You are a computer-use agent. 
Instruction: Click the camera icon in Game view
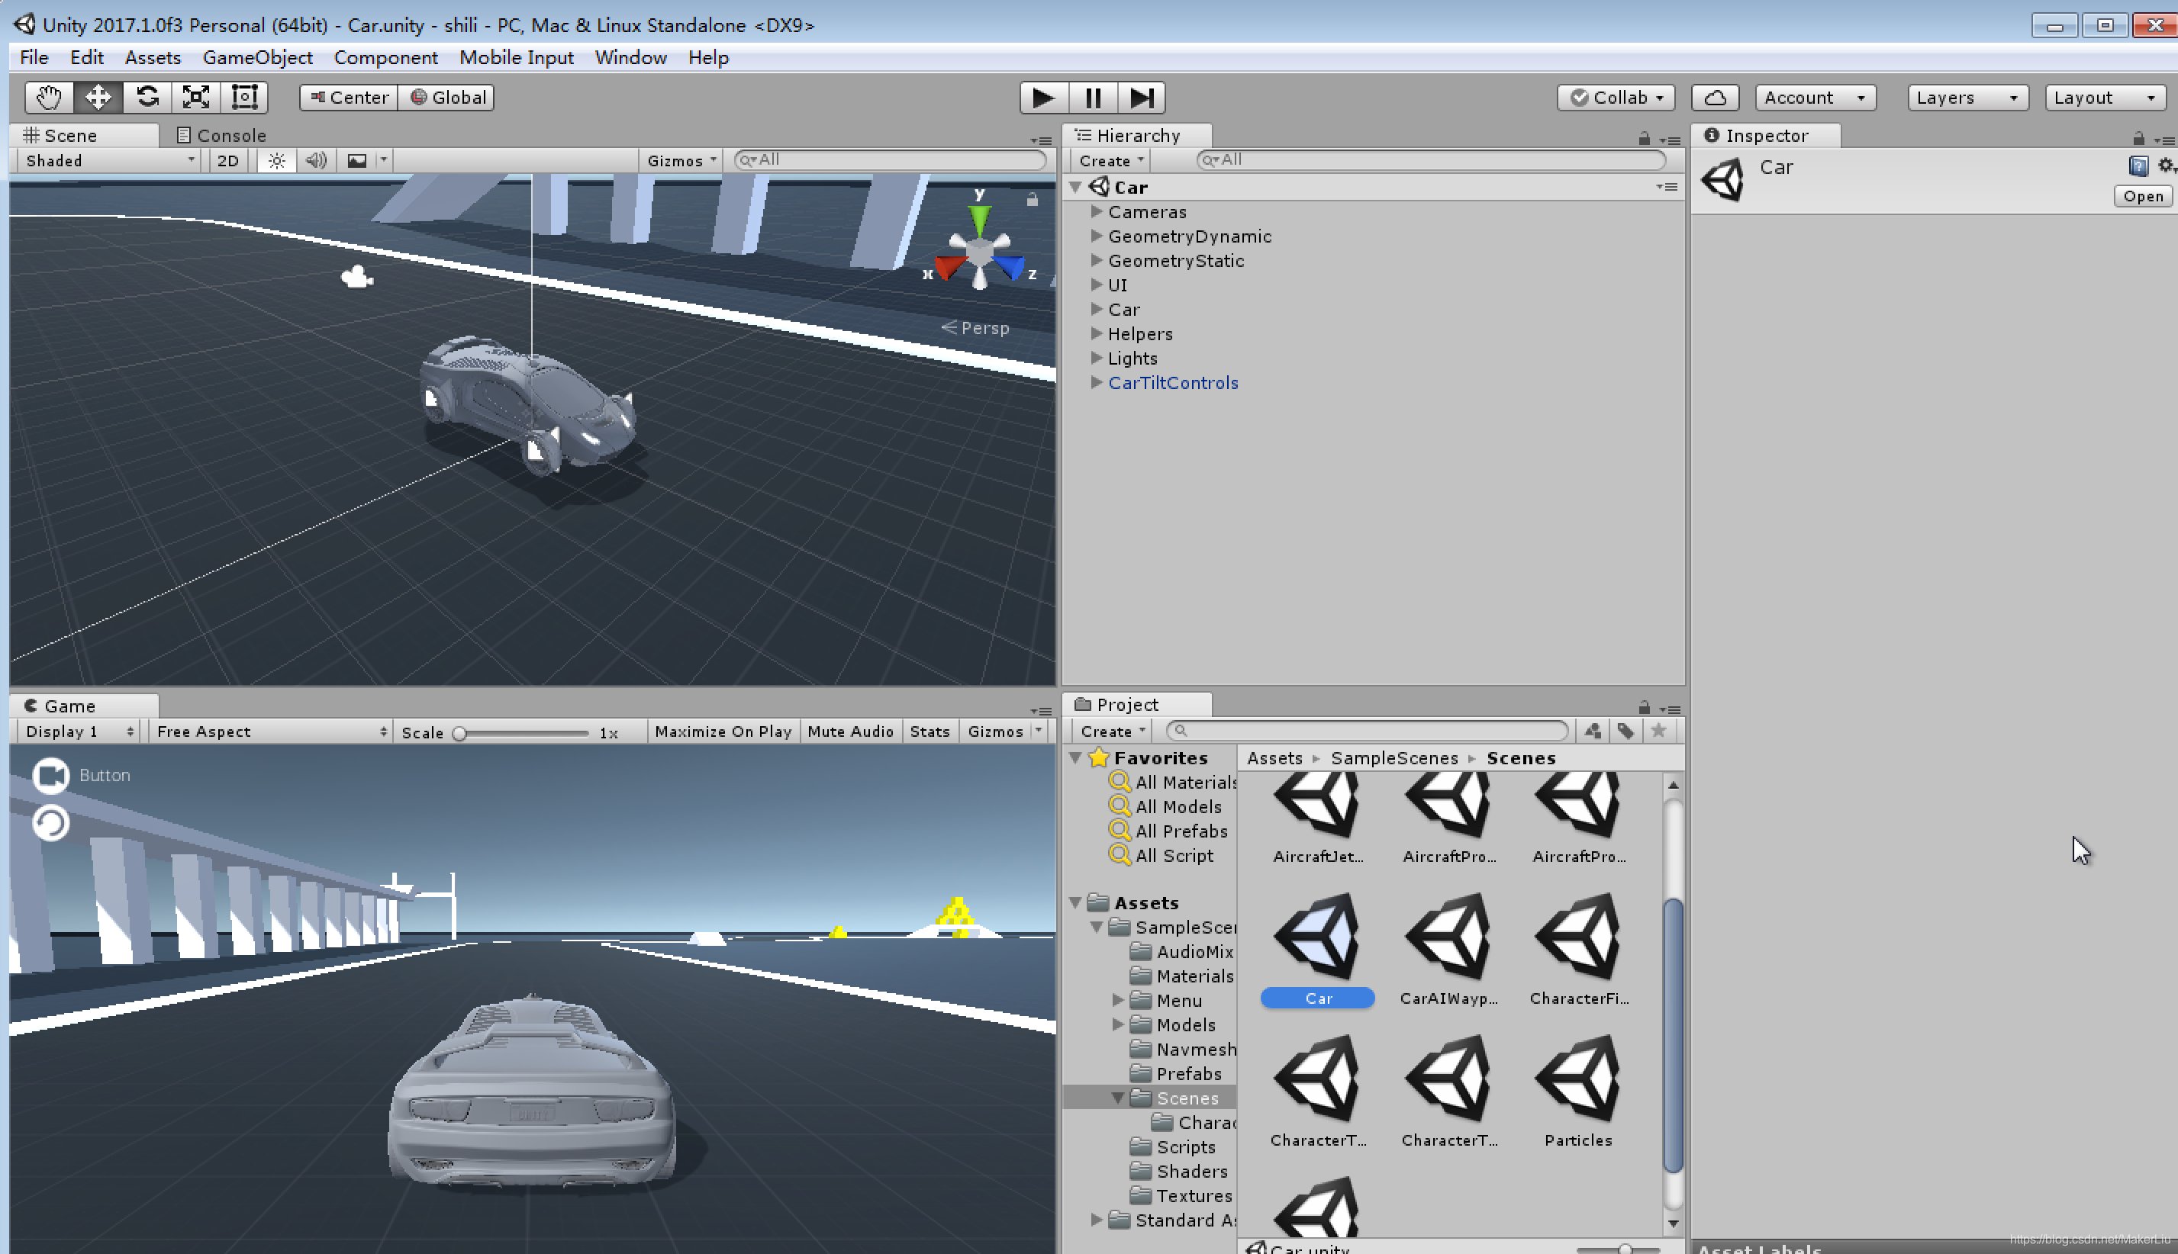click(51, 775)
